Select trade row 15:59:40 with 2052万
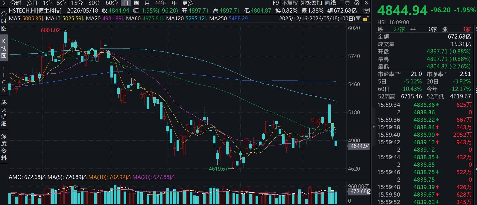 [424, 135]
